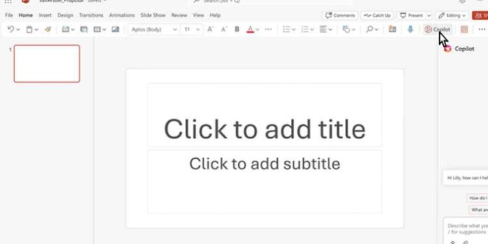
Task: Toggle the bulleted list icon
Action: (x=286, y=29)
